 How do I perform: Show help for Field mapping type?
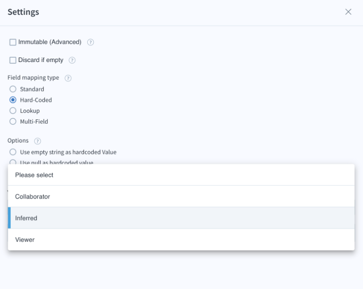(x=68, y=78)
